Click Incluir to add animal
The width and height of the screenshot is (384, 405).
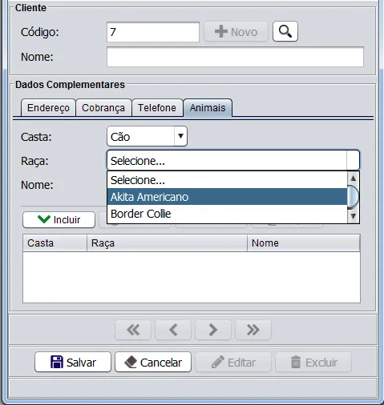59,219
